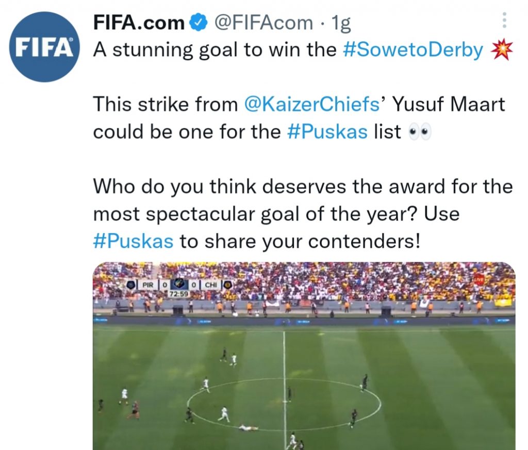Click the FIFA.com display name
Image resolution: width=528 pixels, height=450 pixels.
tap(137, 22)
